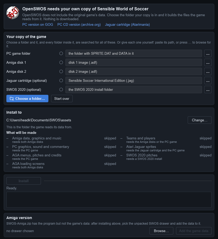Open the Jaguar cartridge (Atarimania) link

(127, 24)
